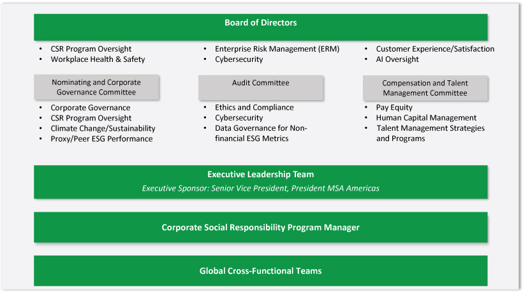Select the Nominating and Corporate Governance Committee box

click(96, 87)
